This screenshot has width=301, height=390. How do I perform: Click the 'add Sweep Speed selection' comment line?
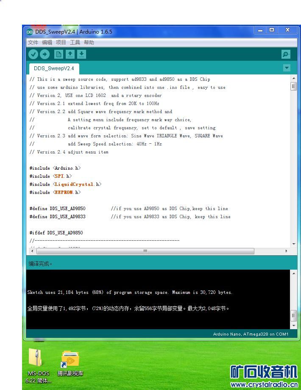(96, 144)
